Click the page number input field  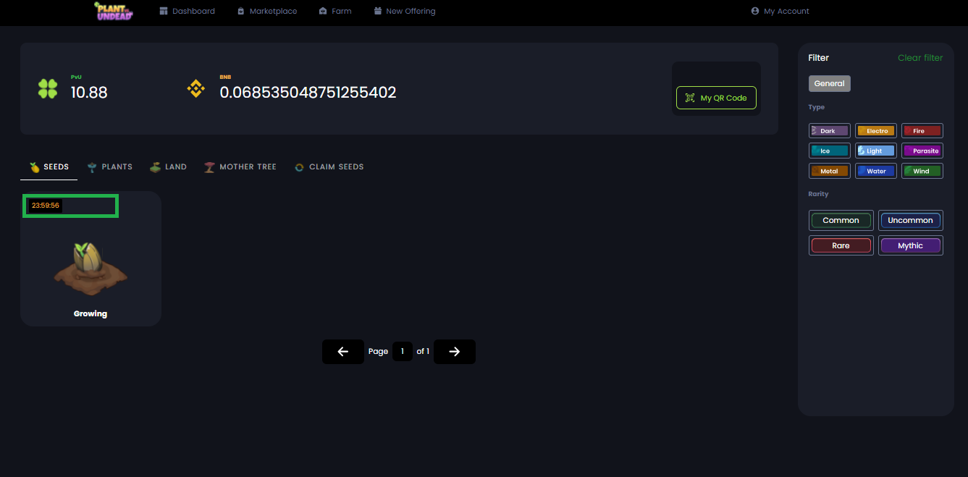click(402, 352)
